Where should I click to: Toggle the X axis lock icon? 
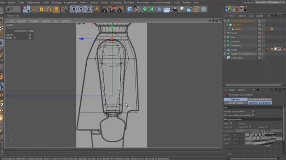click(x=73, y=9)
